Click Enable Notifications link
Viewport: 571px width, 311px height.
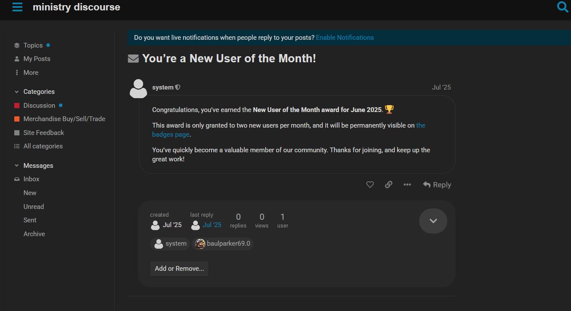click(x=345, y=38)
